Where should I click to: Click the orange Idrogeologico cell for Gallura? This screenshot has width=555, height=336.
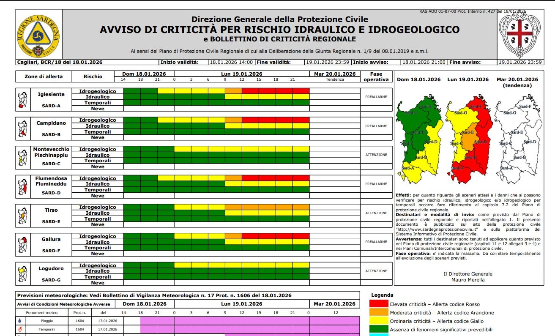233,236
